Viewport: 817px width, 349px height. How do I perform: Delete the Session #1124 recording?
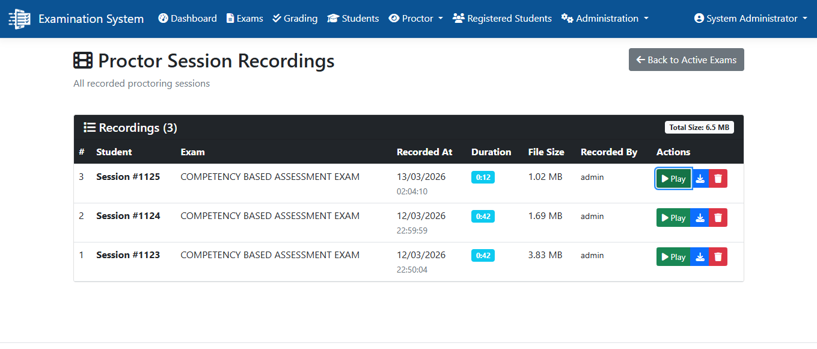(718, 218)
